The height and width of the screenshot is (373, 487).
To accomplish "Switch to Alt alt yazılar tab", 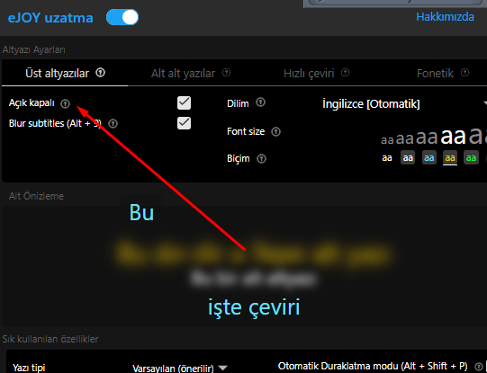I will [x=183, y=74].
